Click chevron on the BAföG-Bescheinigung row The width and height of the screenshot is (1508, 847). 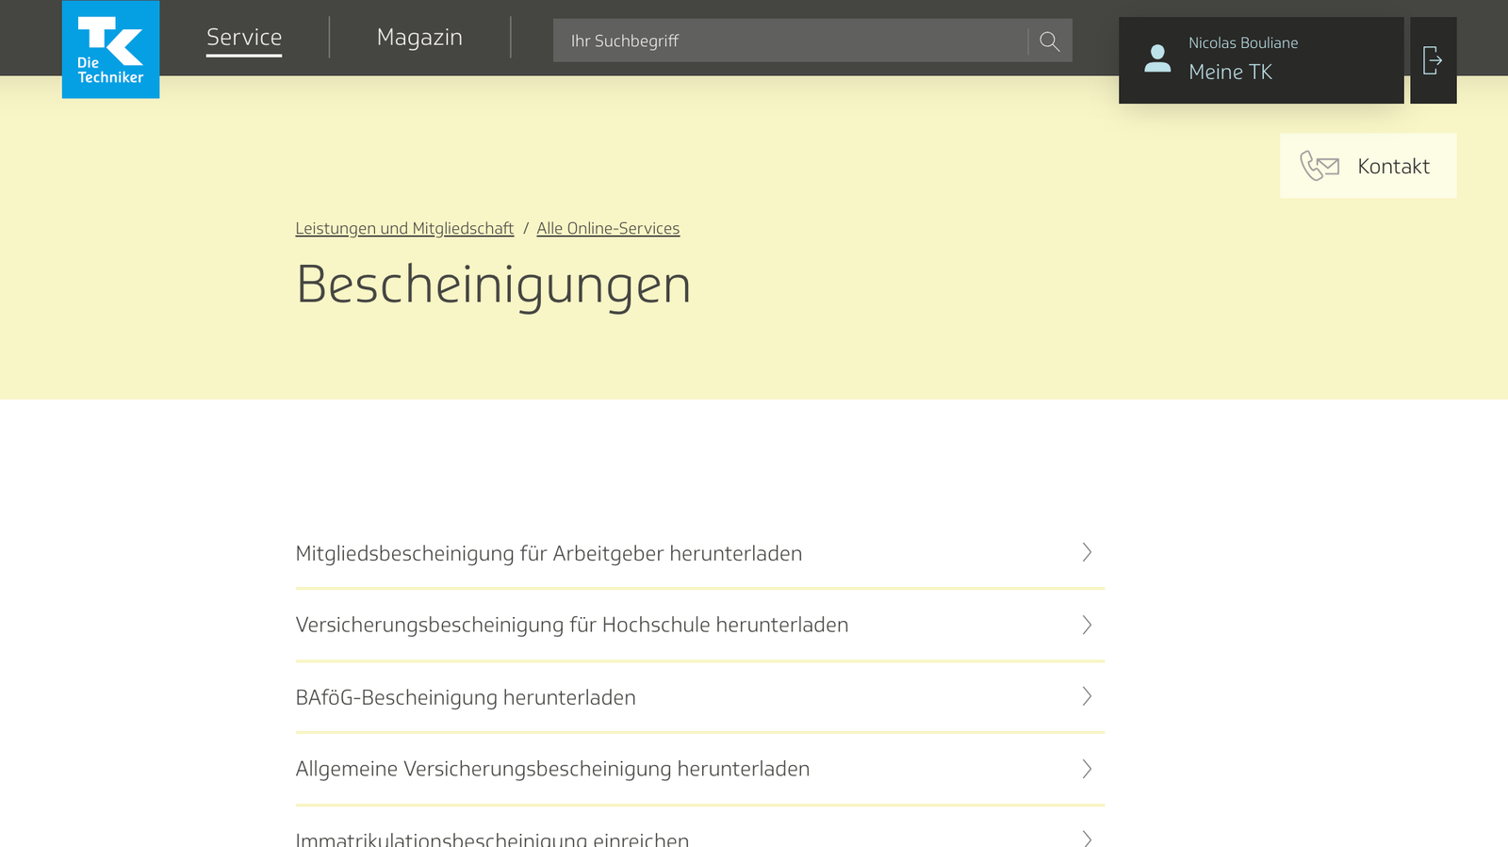[1087, 696]
